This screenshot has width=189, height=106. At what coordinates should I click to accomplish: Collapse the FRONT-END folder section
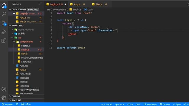[x=10, y=26]
